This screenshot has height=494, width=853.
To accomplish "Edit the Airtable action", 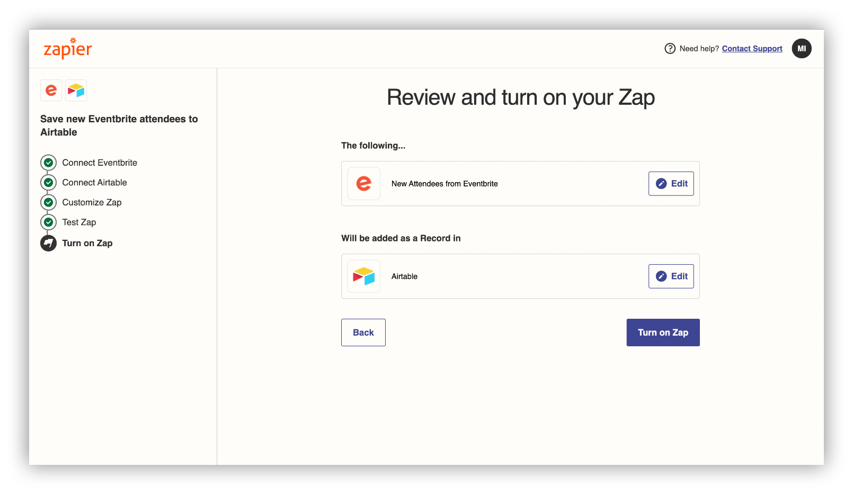I will (x=671, y=276).
